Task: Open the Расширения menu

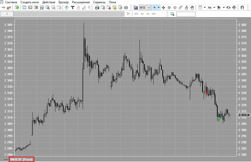Action: click(81, 2)
